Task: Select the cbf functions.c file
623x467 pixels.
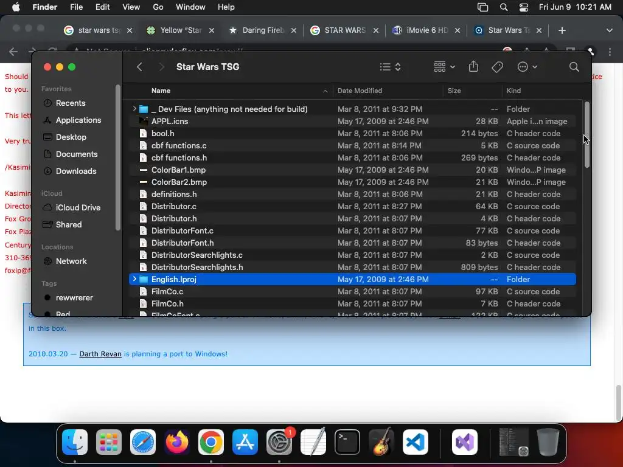Action: (352, 146)
